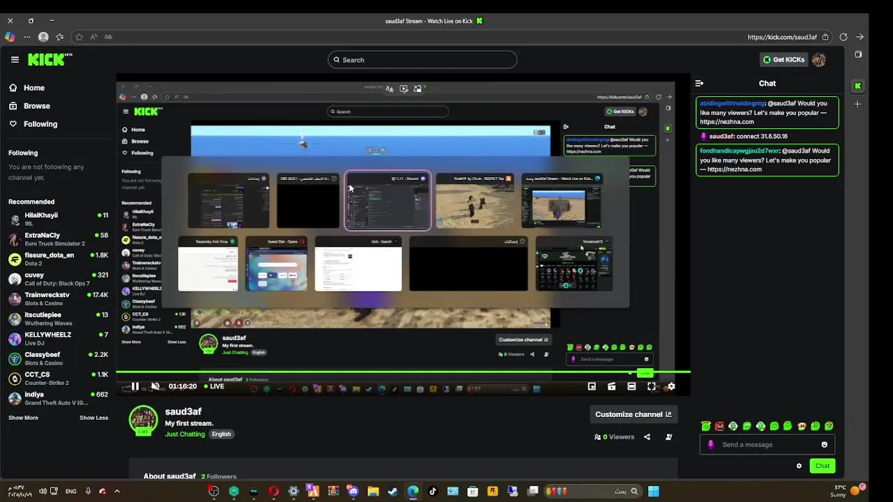
Task: Add a browser sidebar item with plus
Action: pyautogui.click(x=858, y=104)
